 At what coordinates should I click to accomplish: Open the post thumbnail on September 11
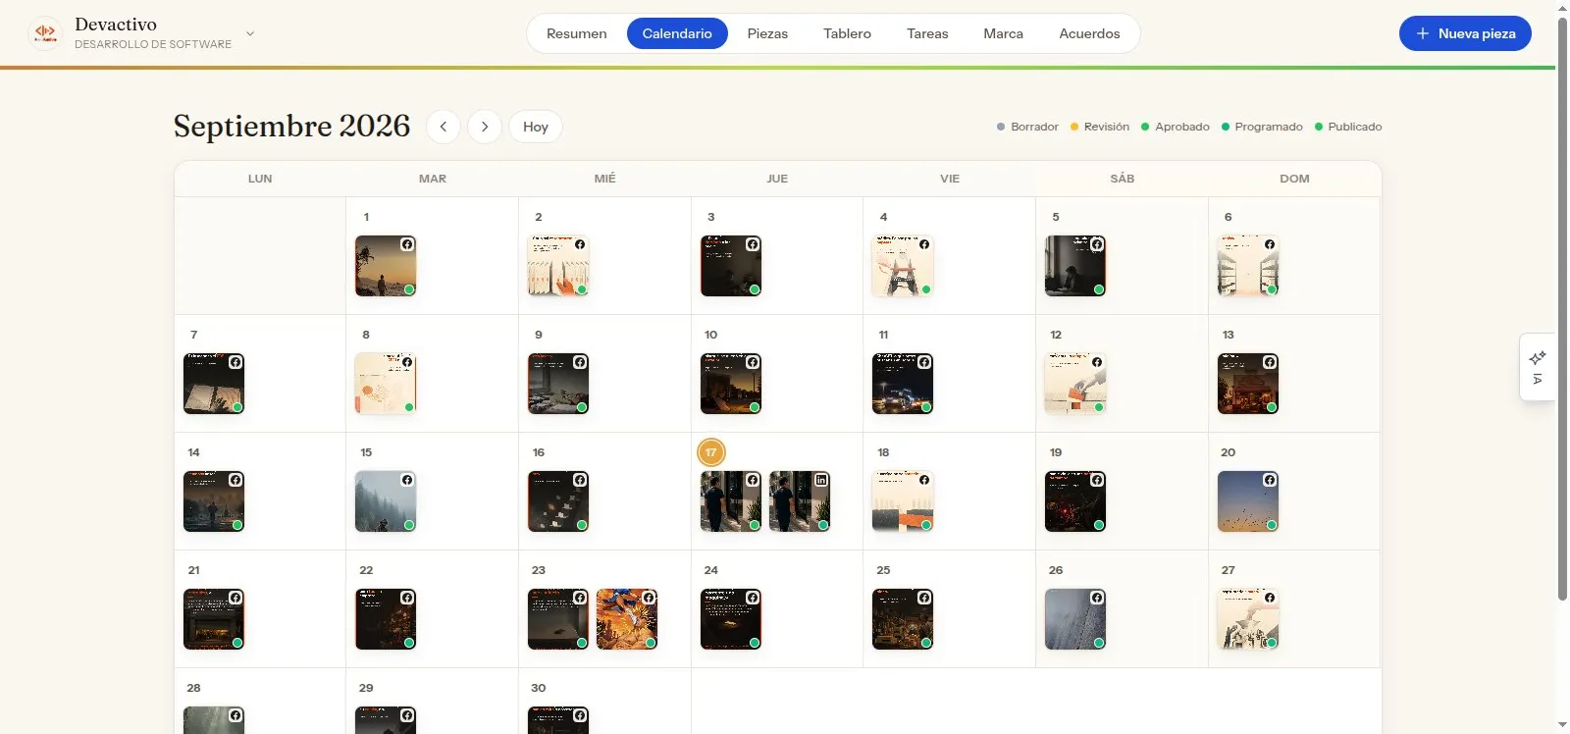click(x=903, y=384)
